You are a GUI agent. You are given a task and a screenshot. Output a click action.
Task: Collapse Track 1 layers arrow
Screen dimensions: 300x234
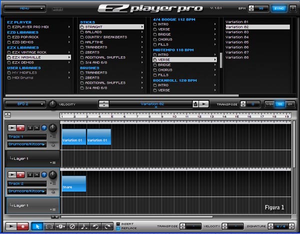[x=53, y=145]
